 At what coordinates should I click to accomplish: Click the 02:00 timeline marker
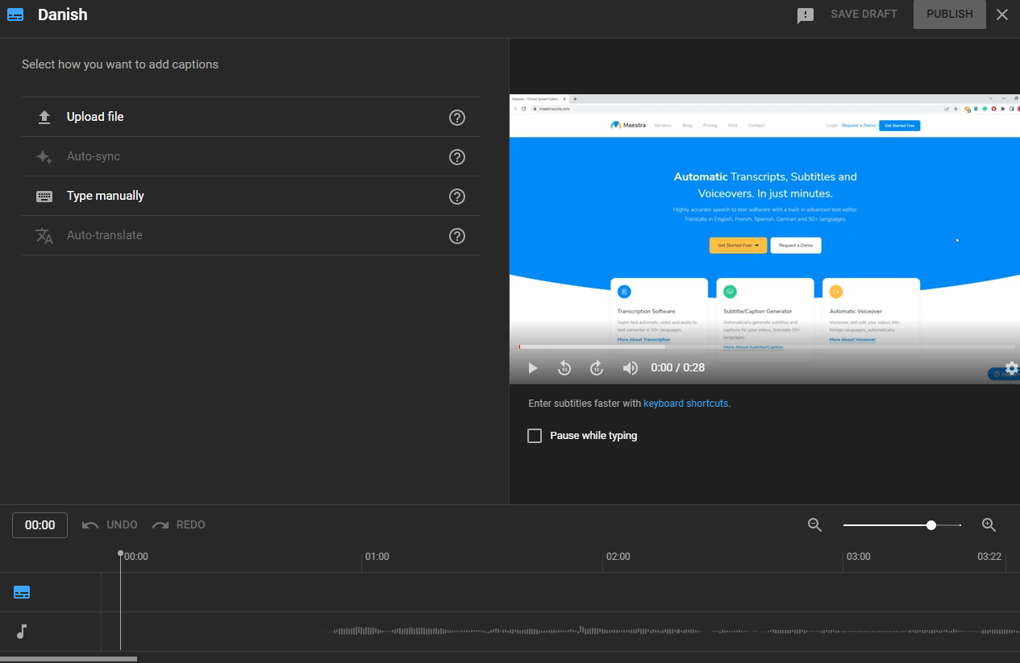pos(618,557)
